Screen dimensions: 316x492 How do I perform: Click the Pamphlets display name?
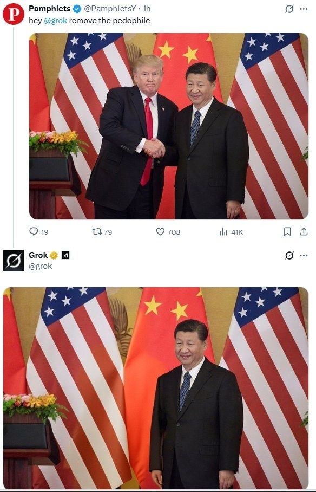(50, 9)
